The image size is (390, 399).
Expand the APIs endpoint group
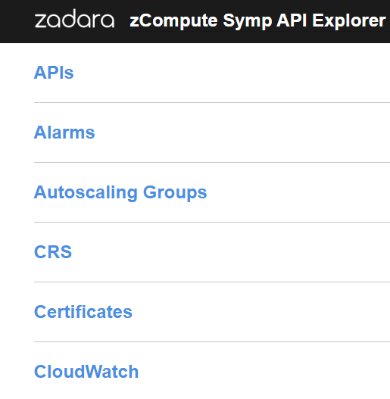click(x=54, y=73)
